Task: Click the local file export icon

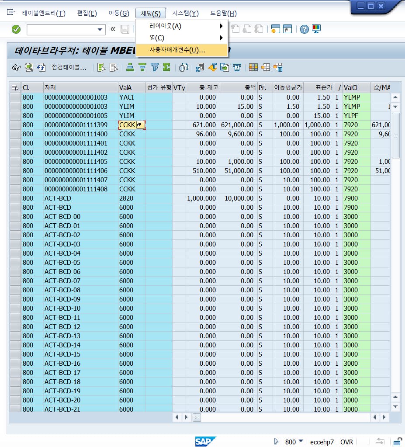Action: click(x=225, y=68)
